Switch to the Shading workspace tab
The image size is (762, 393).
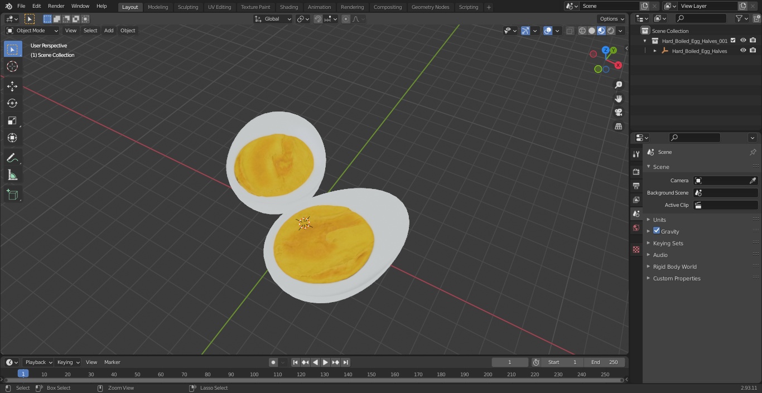pos(289,7)
